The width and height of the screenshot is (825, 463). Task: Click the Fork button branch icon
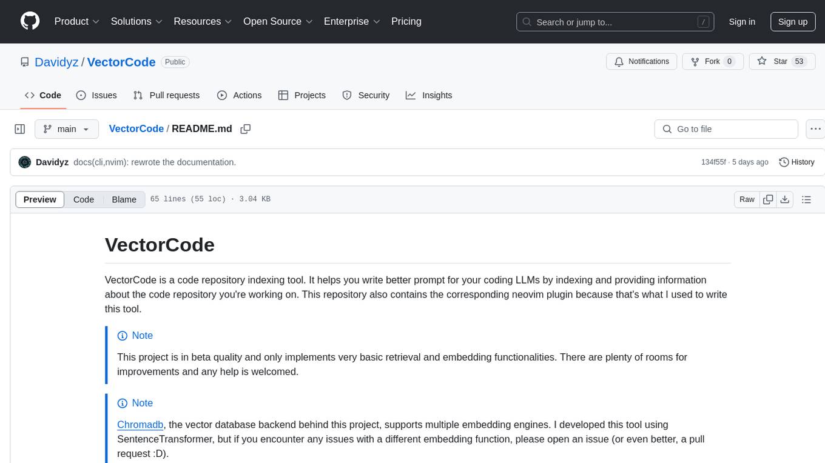pyautogui.click(x=695, y=61)
